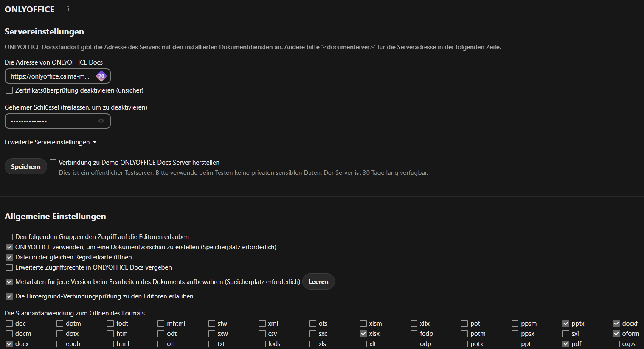Check the epub format checkbox
Screen dimensions: 644x349
pyautogui.click(x=60, y=344)
